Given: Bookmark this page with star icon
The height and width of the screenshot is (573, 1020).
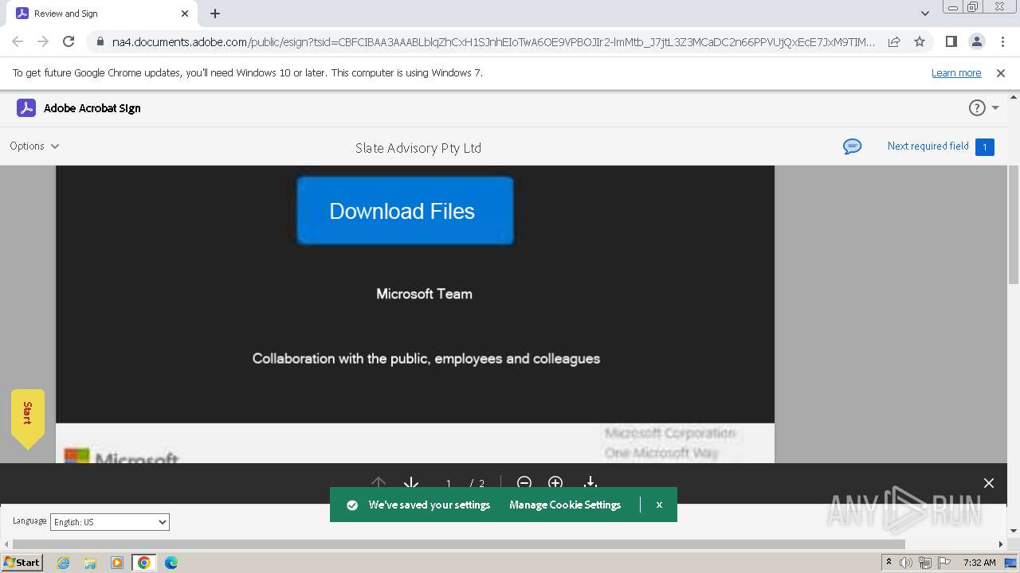Looking at the screenshot, I should pyautogui.click(x=920, y=41).
